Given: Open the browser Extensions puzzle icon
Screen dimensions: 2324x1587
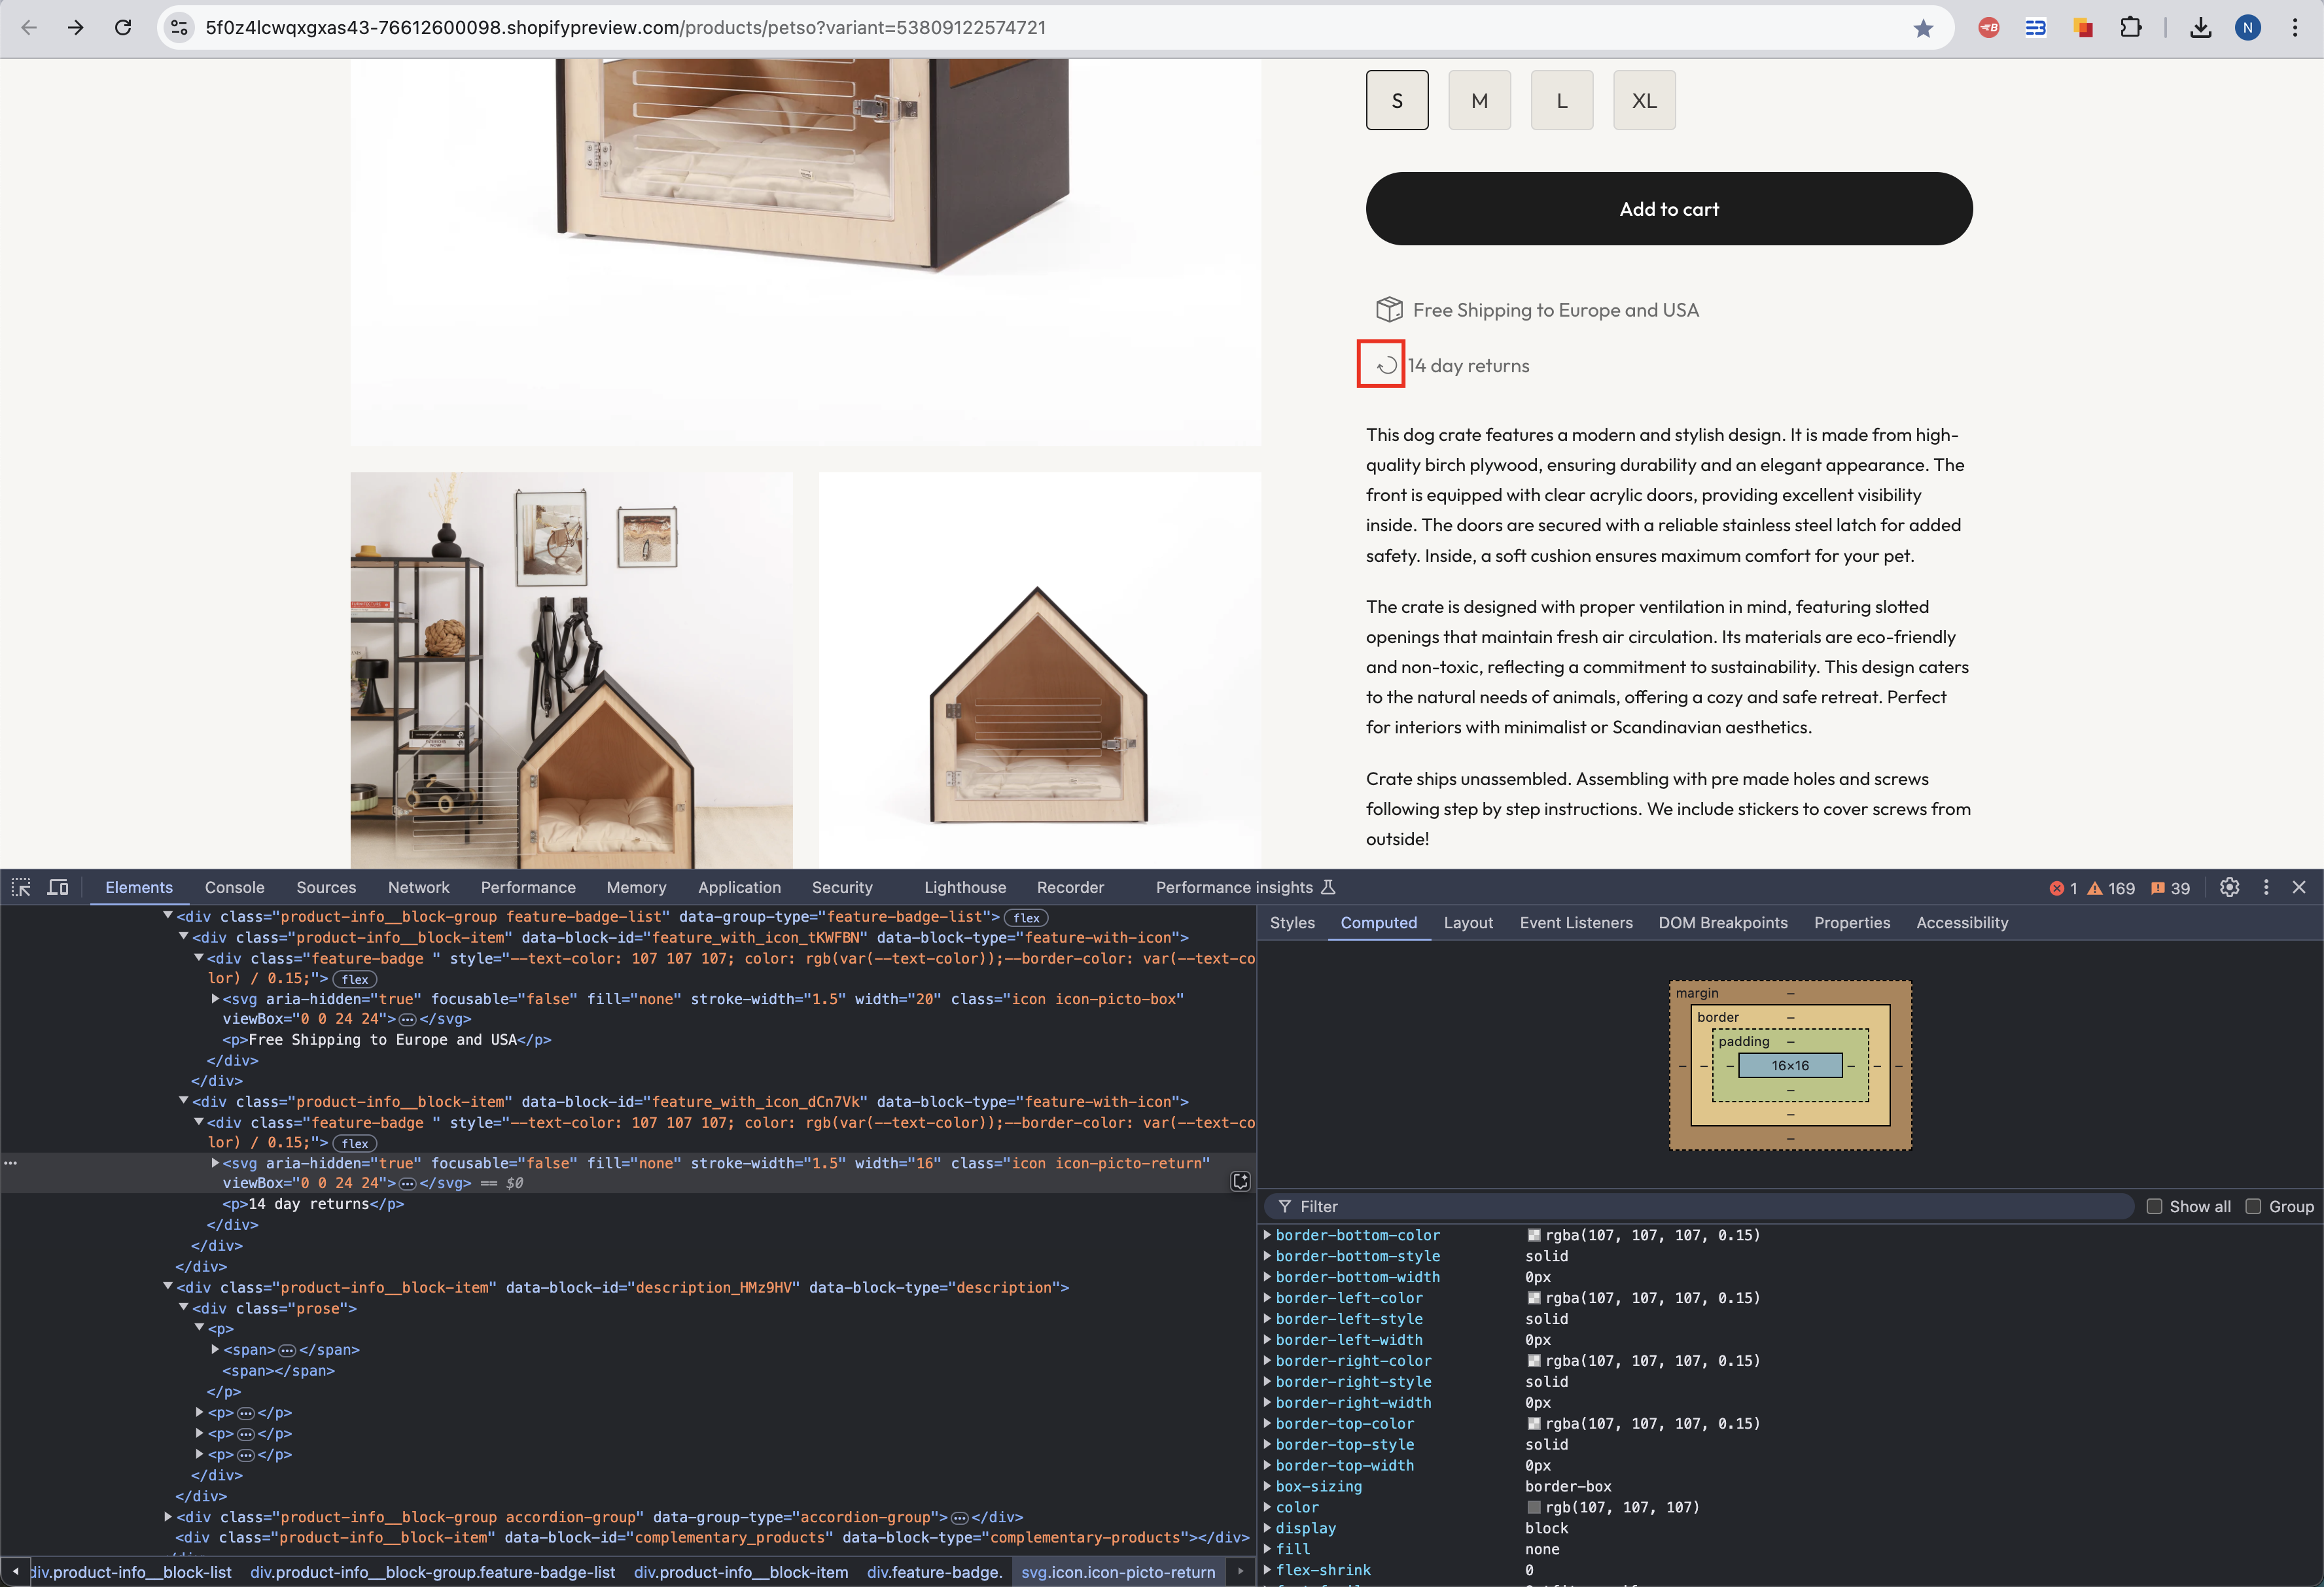Looking at the screenshot, I should (x=2131, y=28).
